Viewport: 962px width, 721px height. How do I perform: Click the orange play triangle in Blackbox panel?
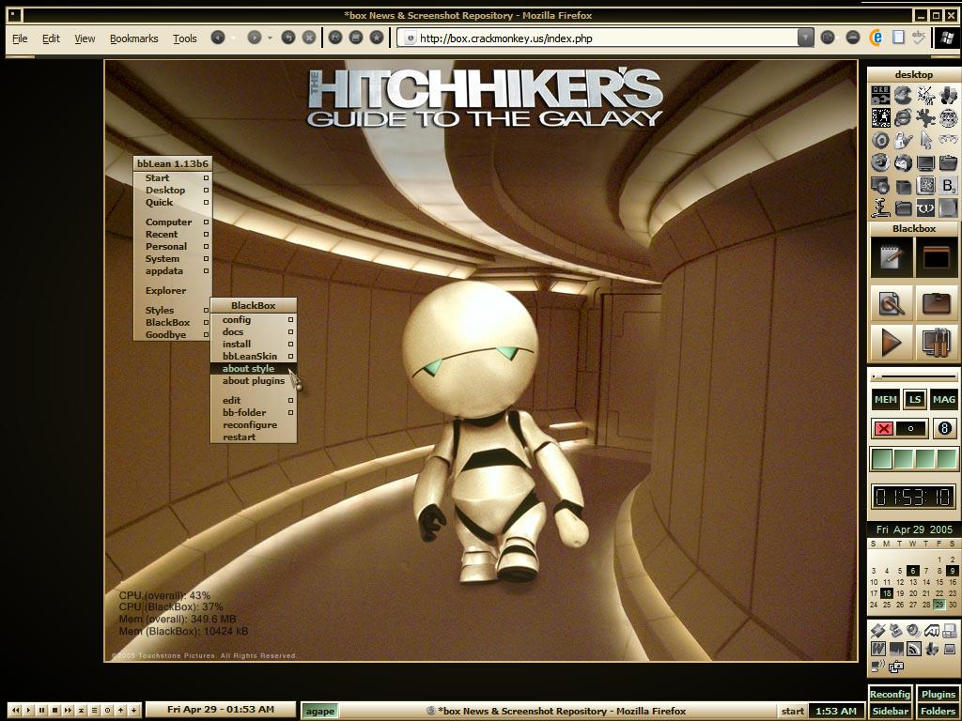coord(891,342)
